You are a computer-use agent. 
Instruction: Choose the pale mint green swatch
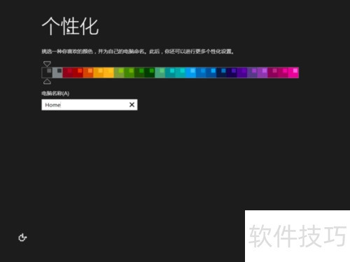pos(160,73)
